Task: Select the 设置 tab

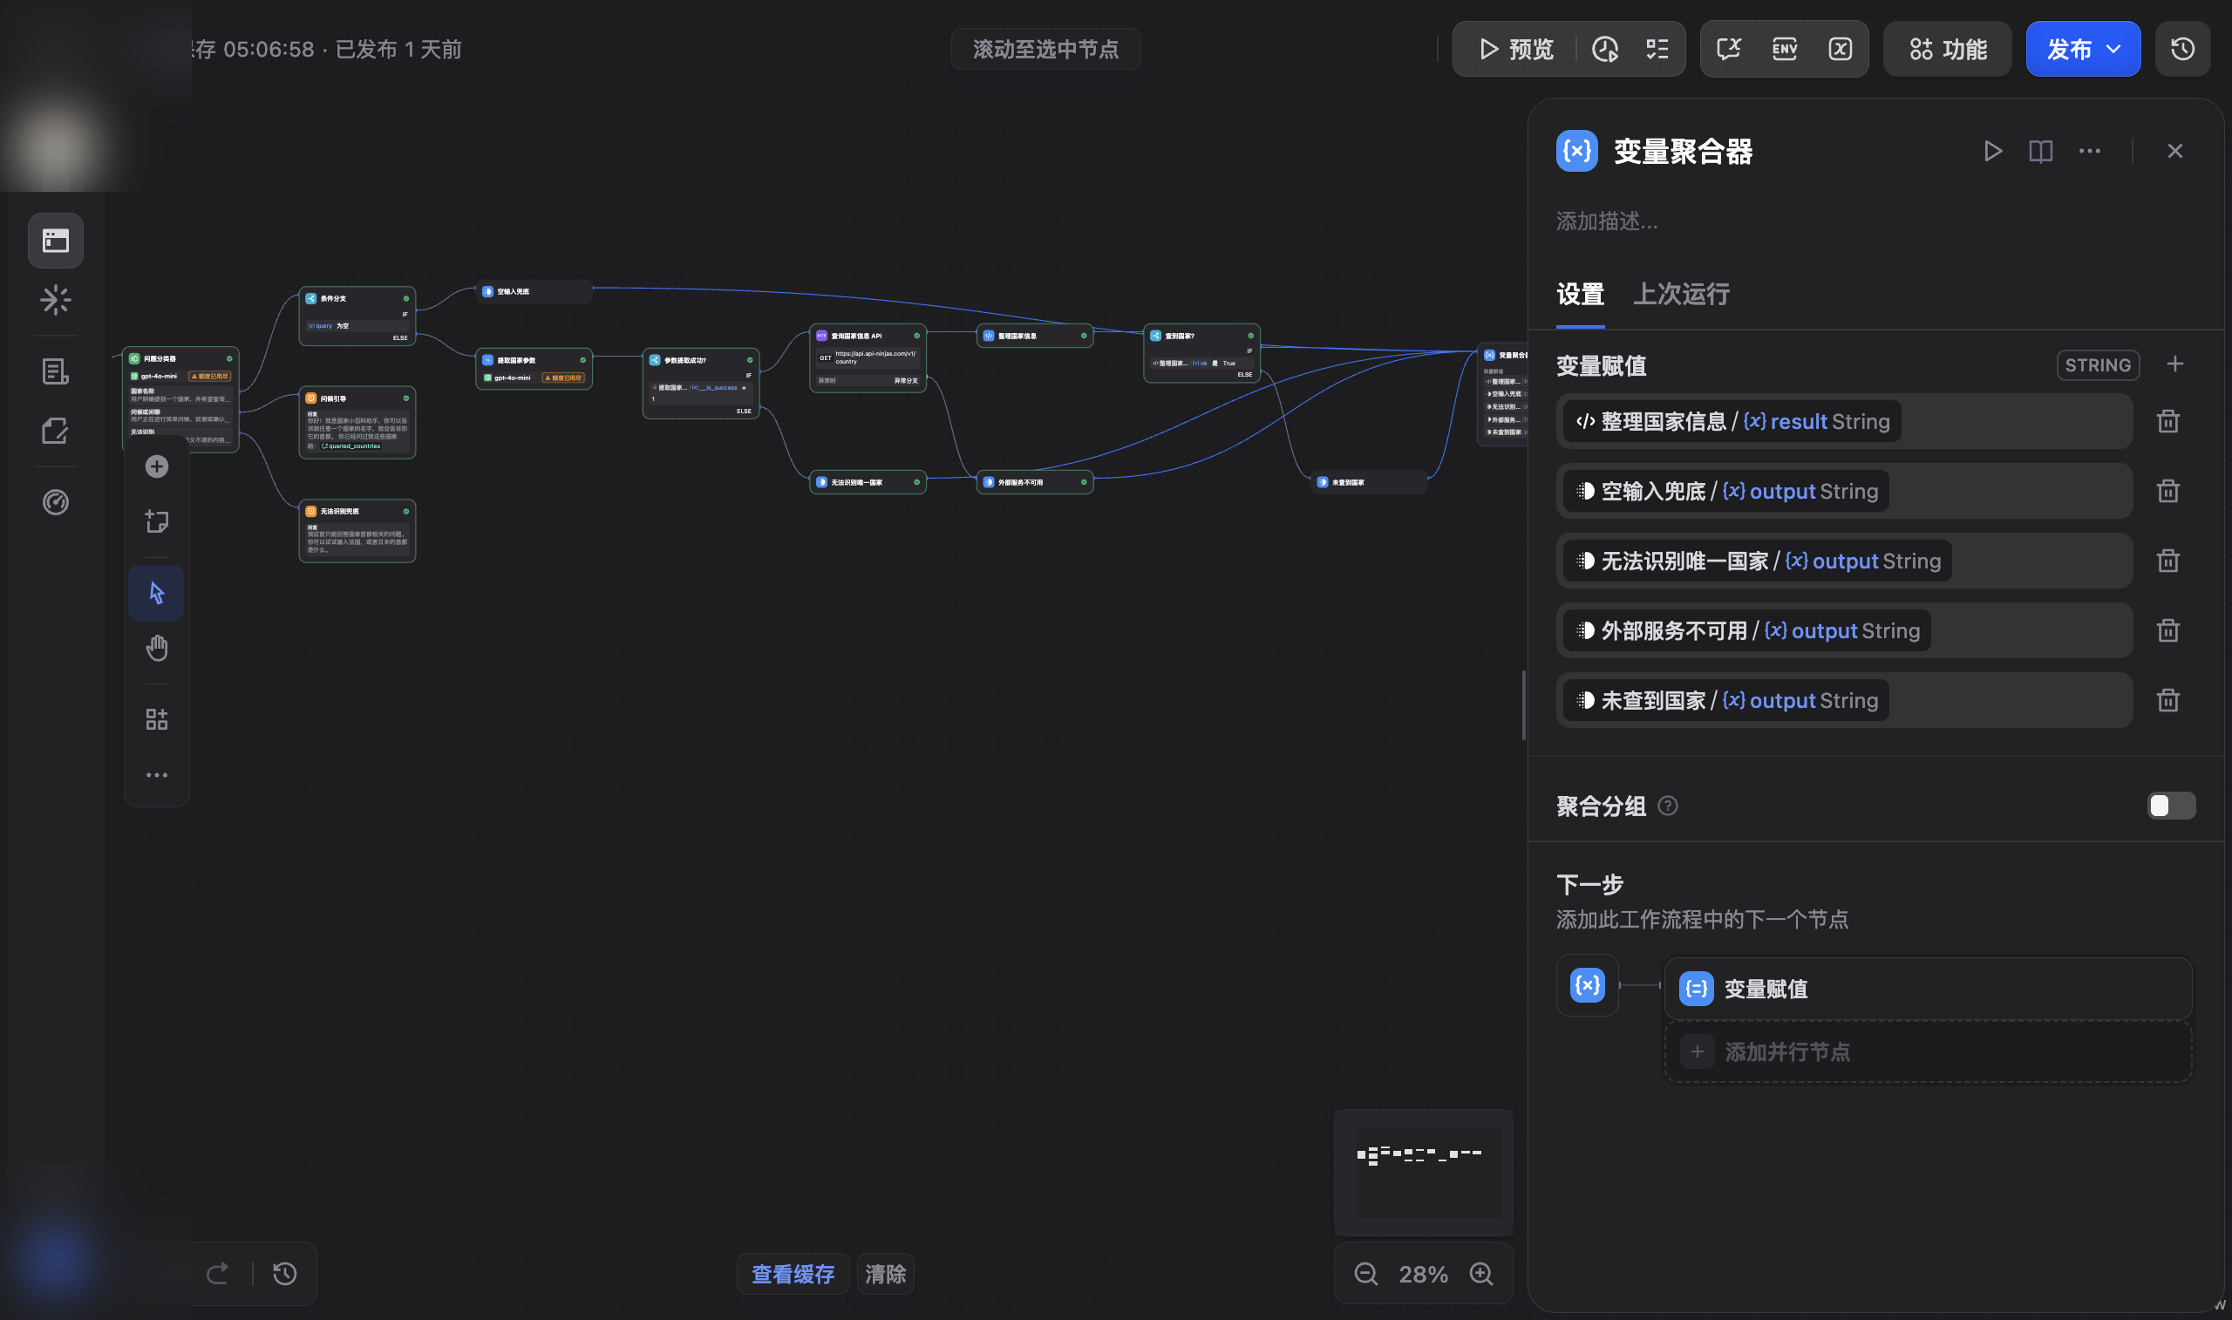Action: pyautogui.click(x=1580, y=295)
